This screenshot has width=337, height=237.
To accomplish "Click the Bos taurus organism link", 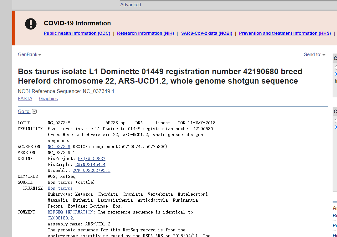I will point(60,188).
